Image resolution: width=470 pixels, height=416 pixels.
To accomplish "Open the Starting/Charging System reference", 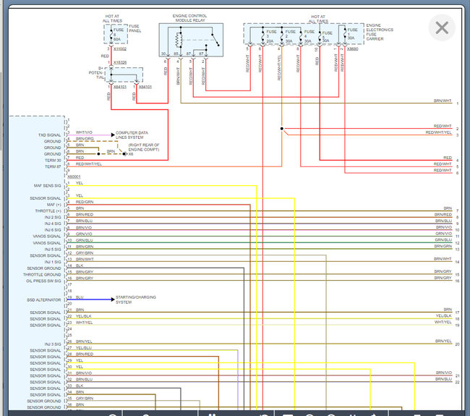I will [x=135, y=300].
